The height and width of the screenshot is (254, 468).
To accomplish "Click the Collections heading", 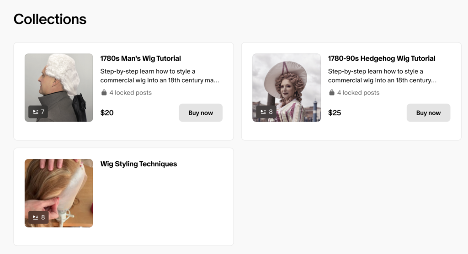I will pos(50,19).
